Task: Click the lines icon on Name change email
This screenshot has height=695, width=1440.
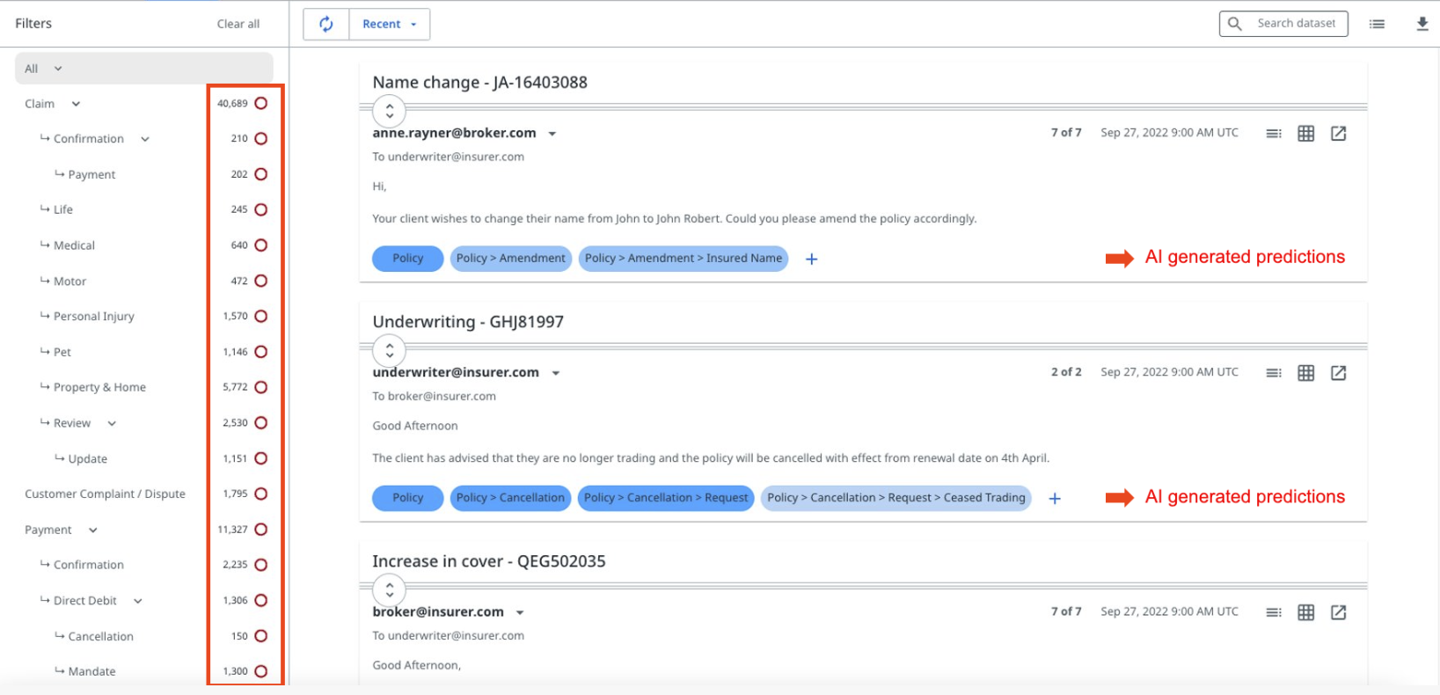Action: (x=1273, y=134)
